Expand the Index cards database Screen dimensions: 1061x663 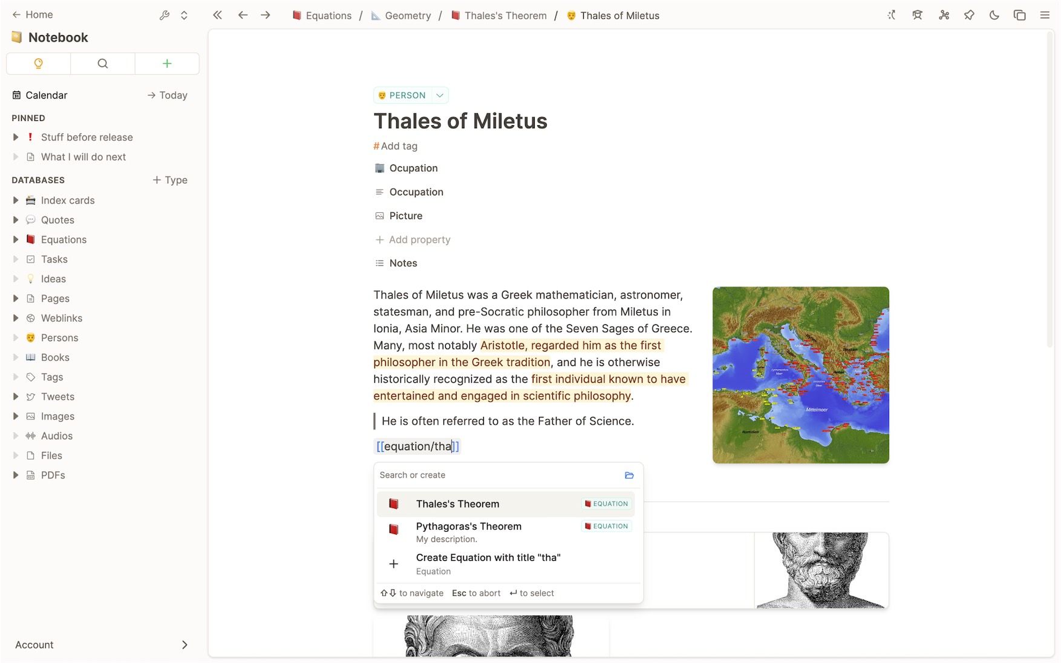(x=16, y=200)
